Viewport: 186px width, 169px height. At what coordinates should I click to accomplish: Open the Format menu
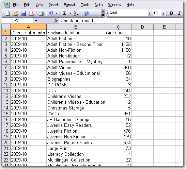pos(69,5)
